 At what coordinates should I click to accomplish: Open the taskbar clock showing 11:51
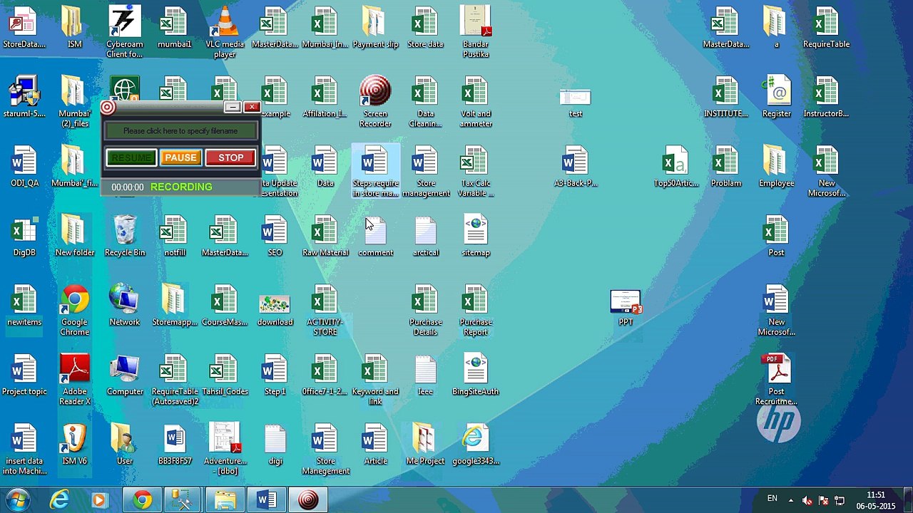point(875,500)
